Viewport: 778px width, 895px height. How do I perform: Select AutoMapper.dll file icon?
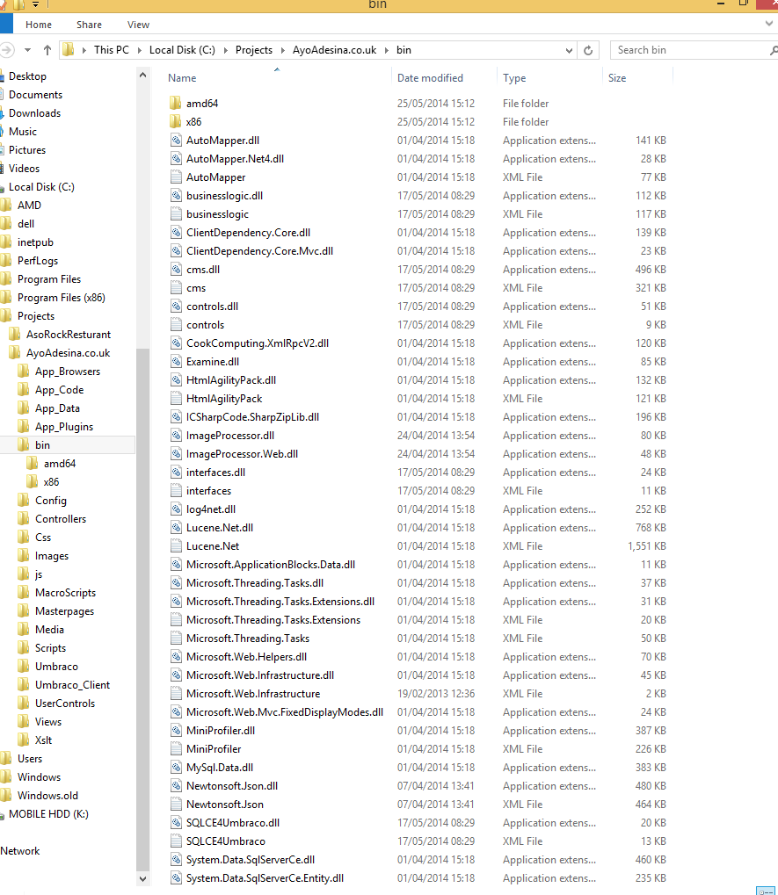(176, 141)
